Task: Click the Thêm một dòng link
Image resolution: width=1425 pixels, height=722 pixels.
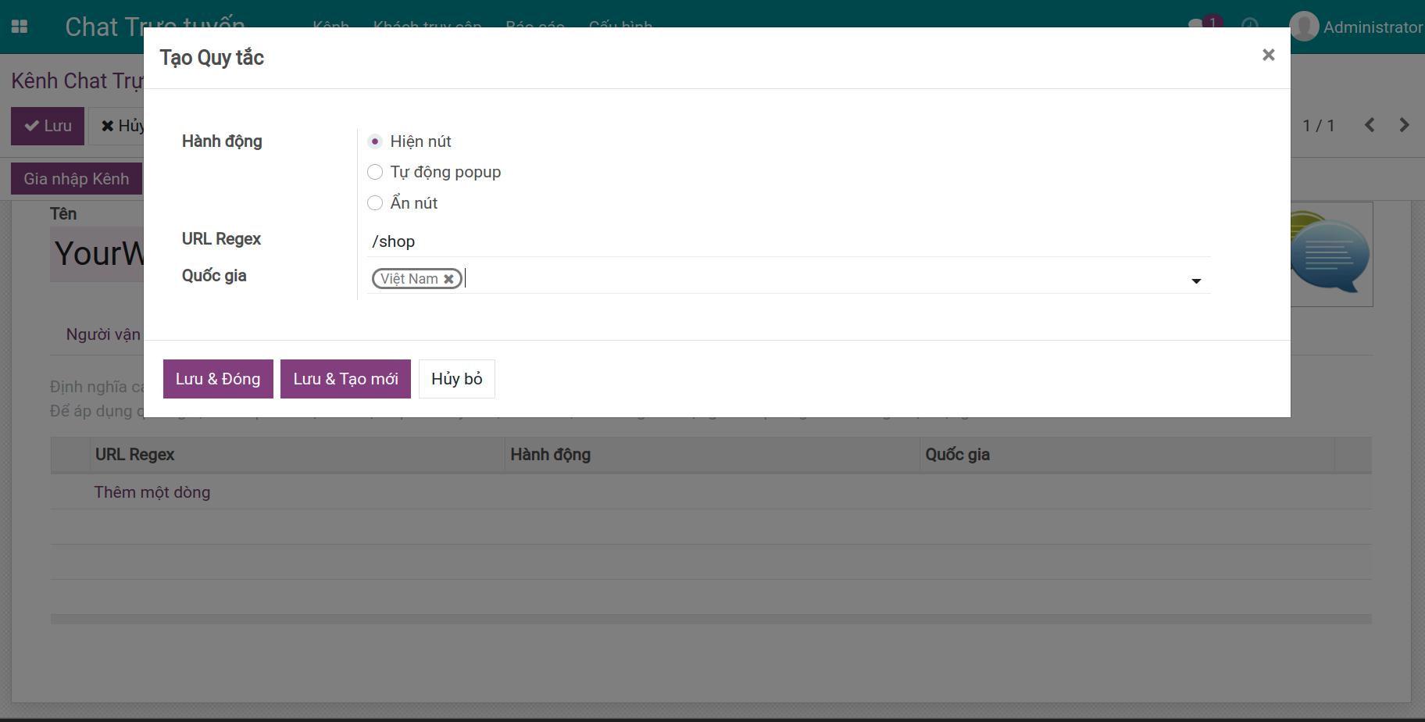Action: (152, 492)
